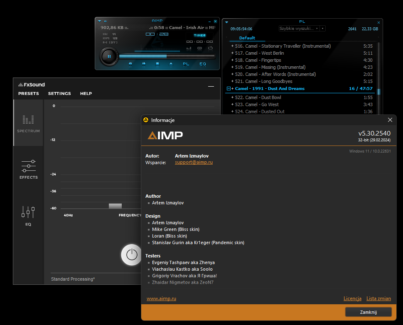Open the HELP menu in FxSound
The height and width of the screenshot is (325, 403).
coord(86,94)
